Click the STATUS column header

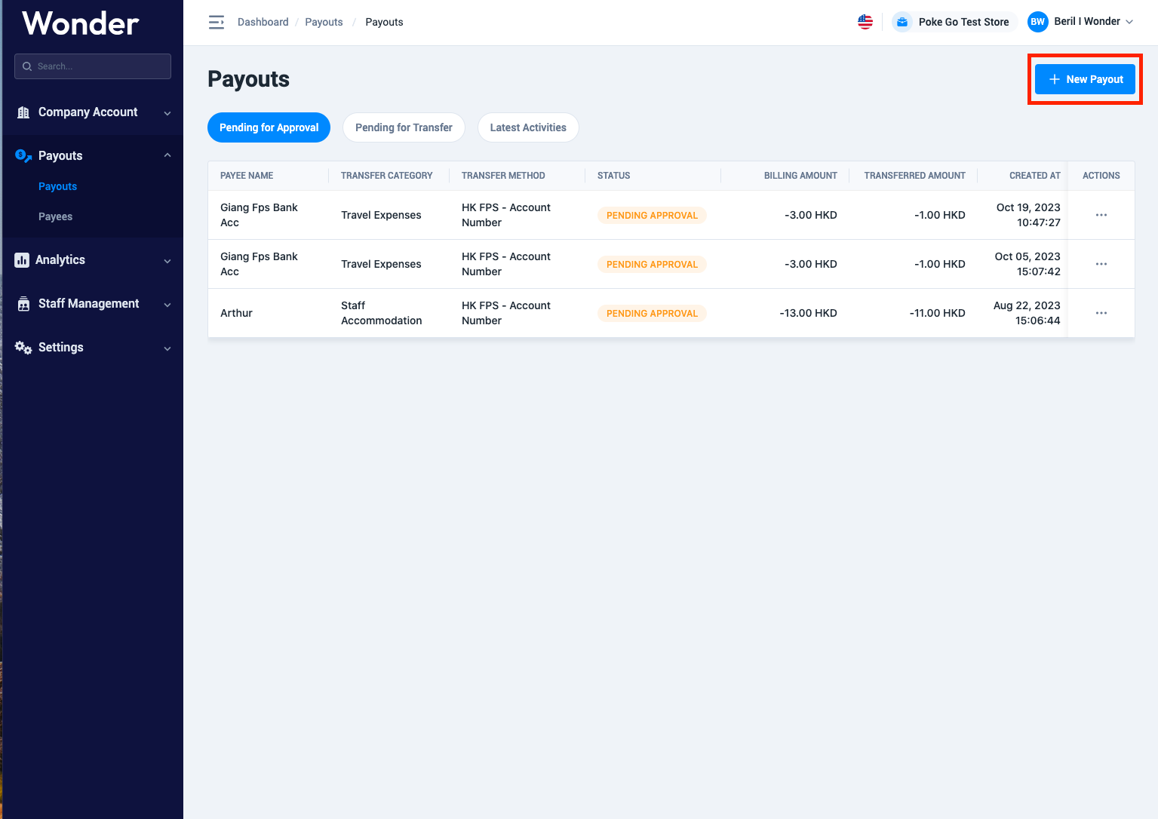point(613,176)
